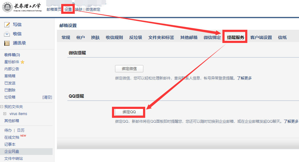Click the star icon next to 星标邮件
The height and width of the screenshot is (162, 299).
[22, 62]
